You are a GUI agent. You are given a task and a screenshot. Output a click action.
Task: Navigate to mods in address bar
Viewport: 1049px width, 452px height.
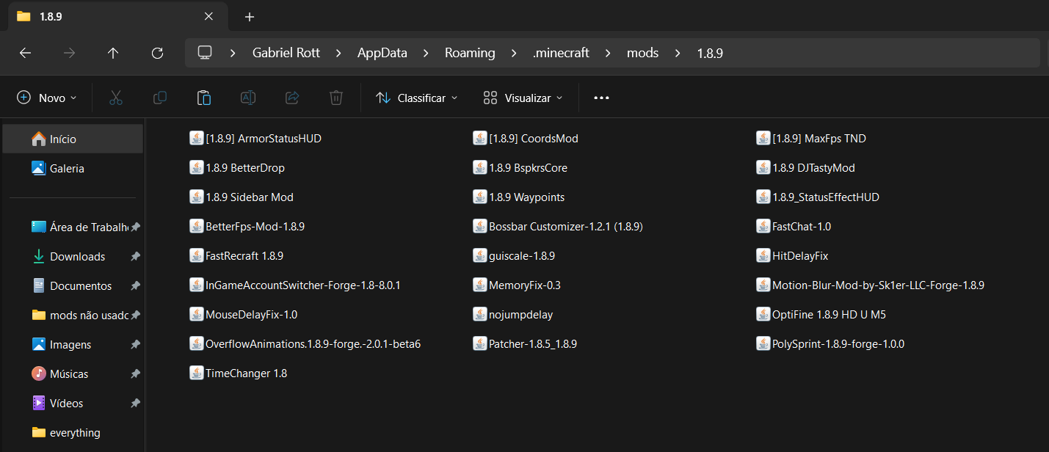pyautogui.click(x=642, y=53)
